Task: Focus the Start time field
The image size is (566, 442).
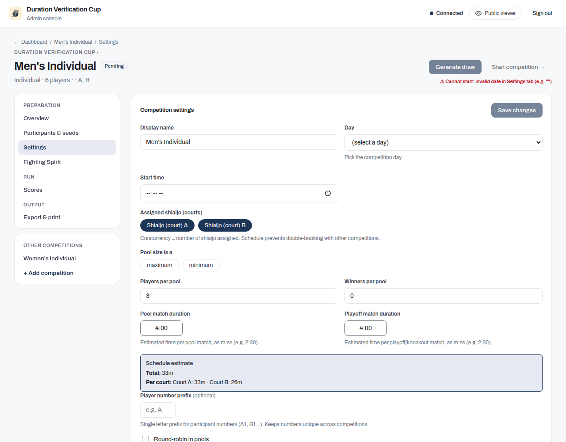Action: point(239,193)
